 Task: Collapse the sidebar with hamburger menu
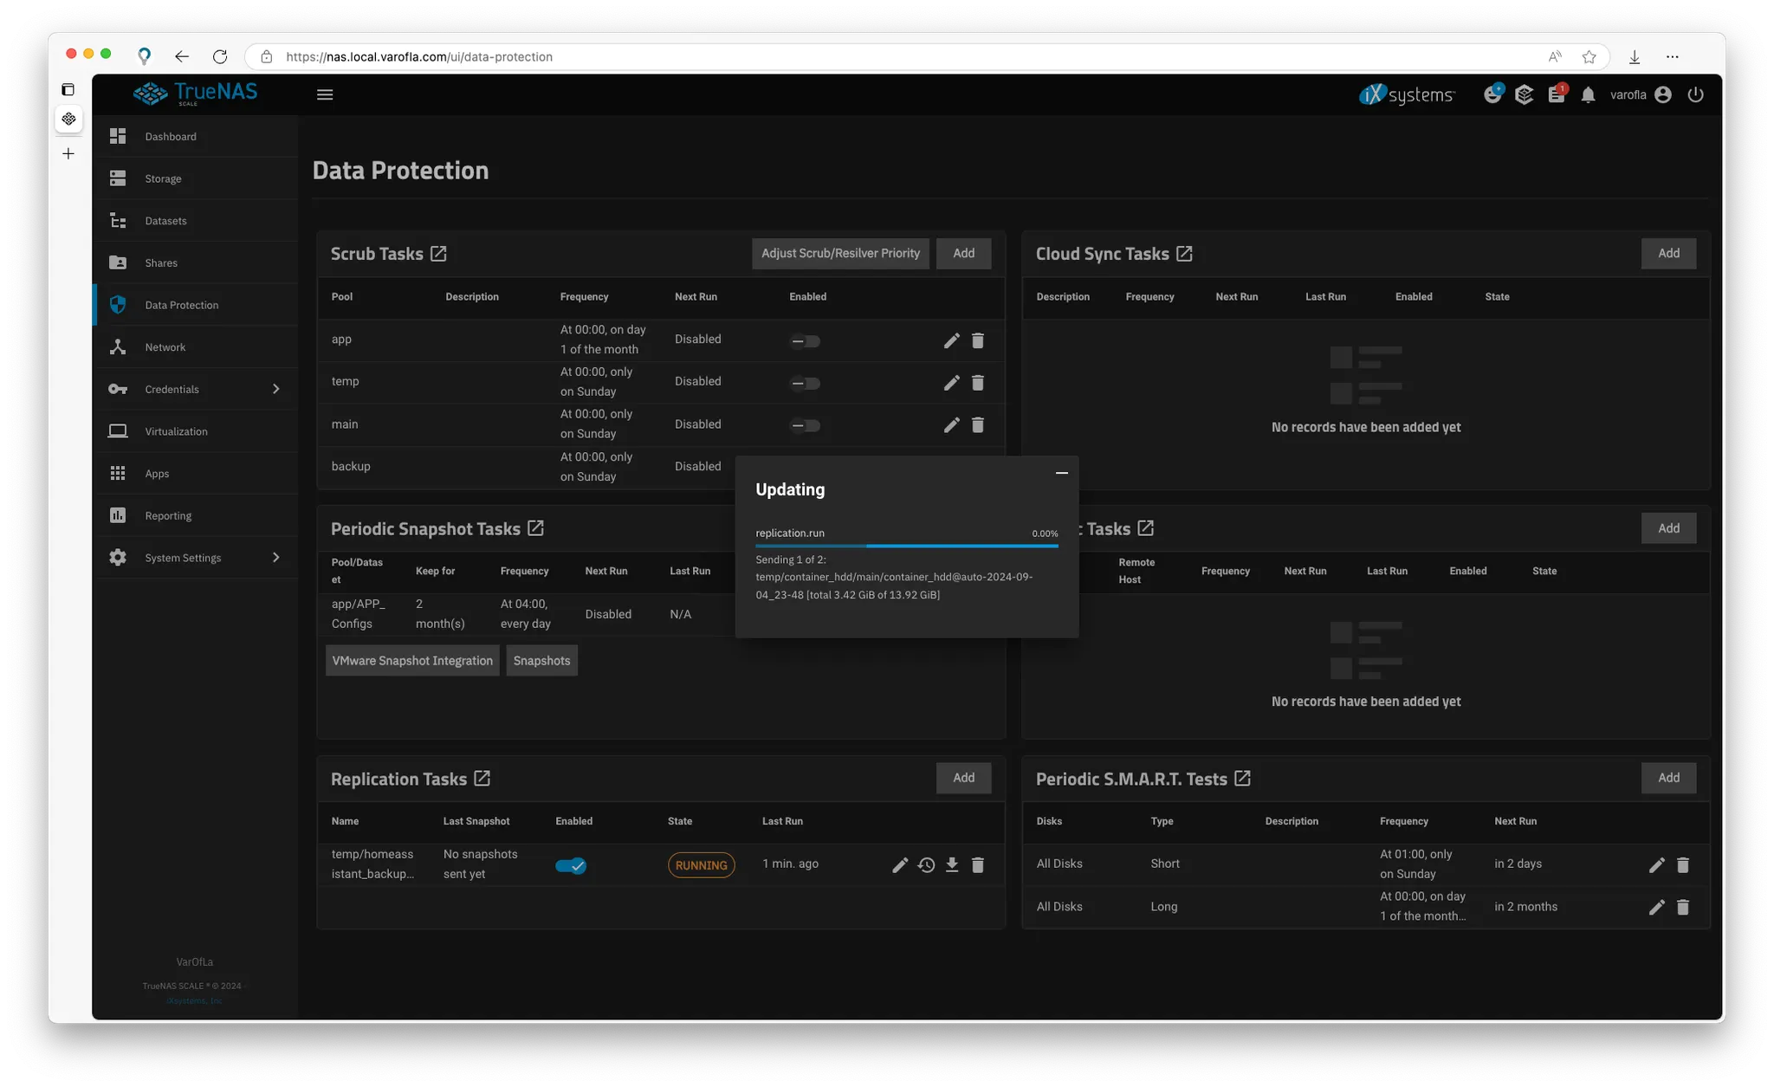[325, 95]
